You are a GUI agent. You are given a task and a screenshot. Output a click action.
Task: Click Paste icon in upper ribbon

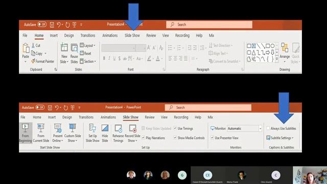click(26, 49)
